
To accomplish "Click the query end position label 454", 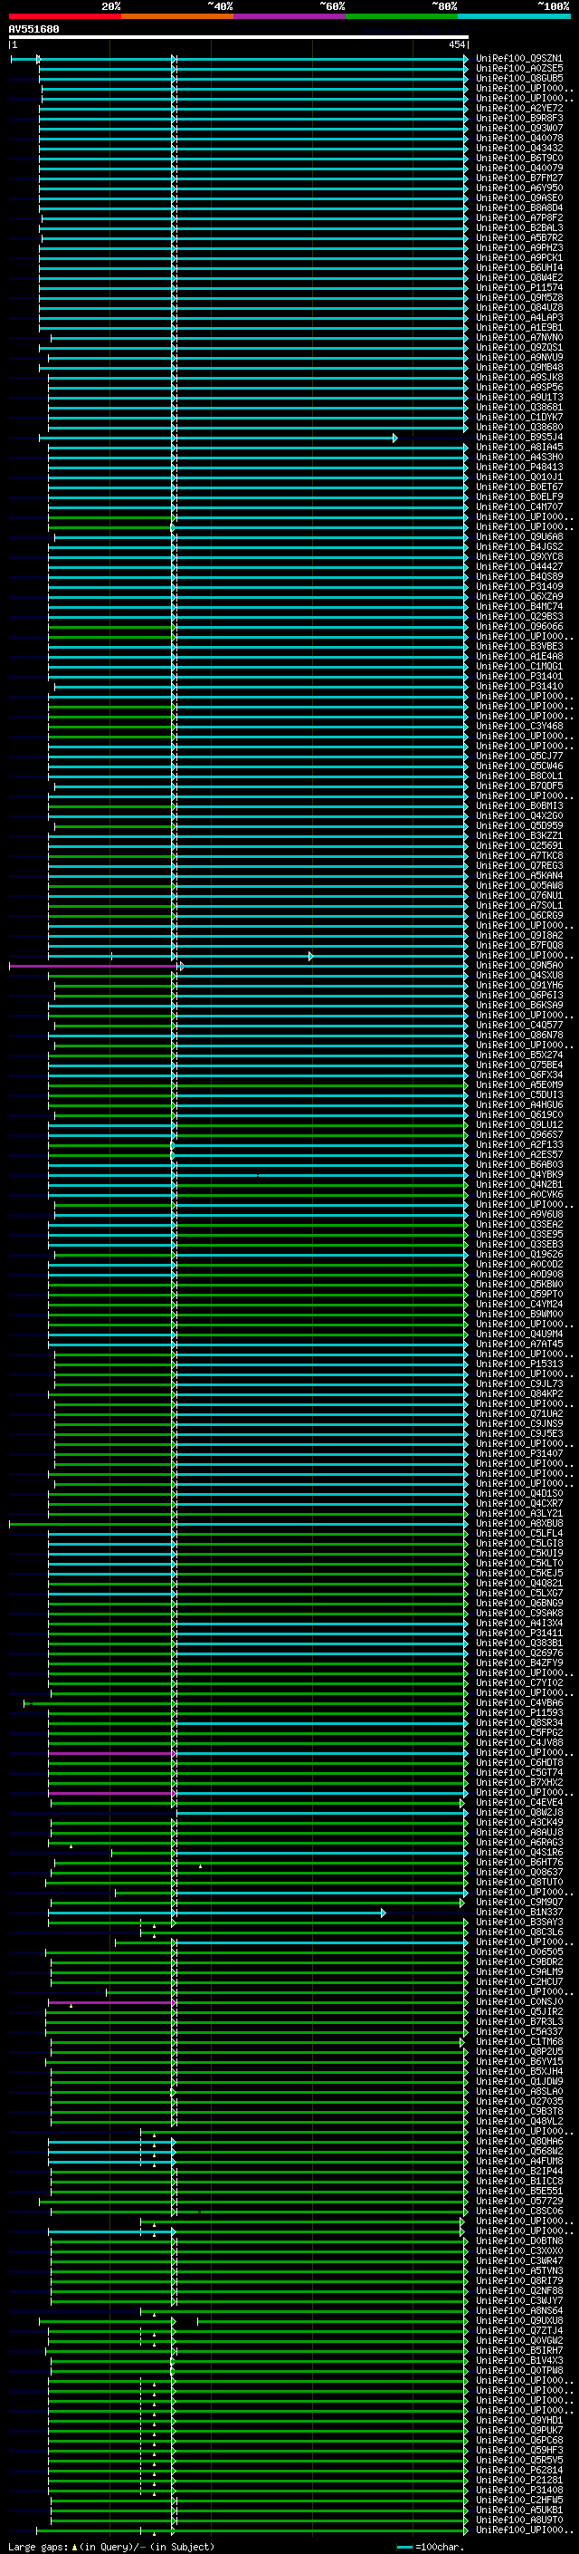I will [456, 44].
